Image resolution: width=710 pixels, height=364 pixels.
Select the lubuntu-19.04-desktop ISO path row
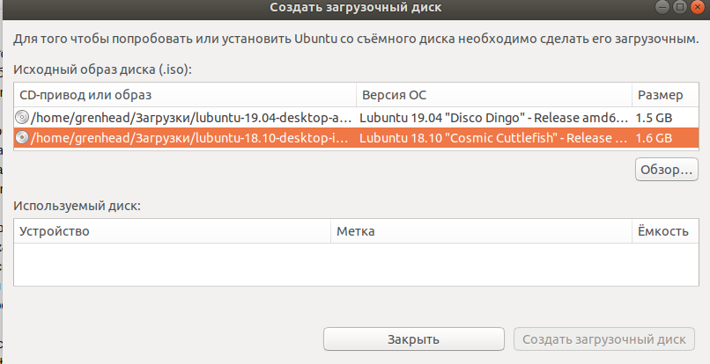click(189, 116)
